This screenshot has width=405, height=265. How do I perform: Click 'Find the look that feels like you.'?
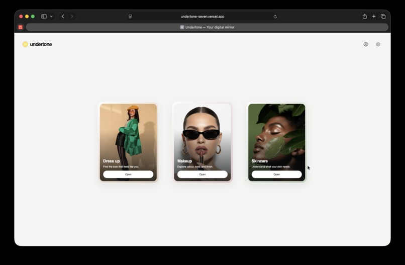tap(121, 167)
